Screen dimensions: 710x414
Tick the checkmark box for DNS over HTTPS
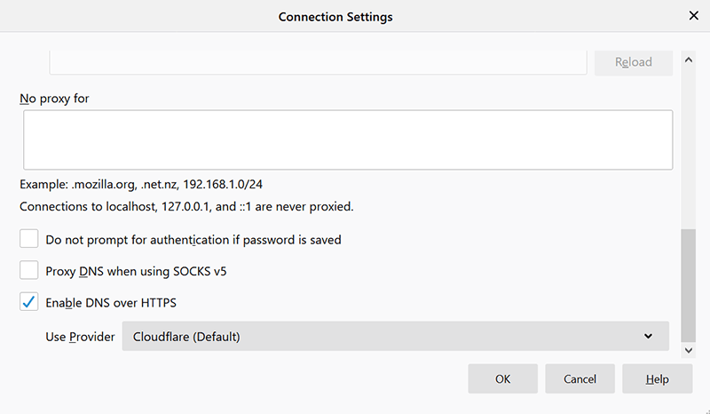pyautogui.click(x=30, y=302)
